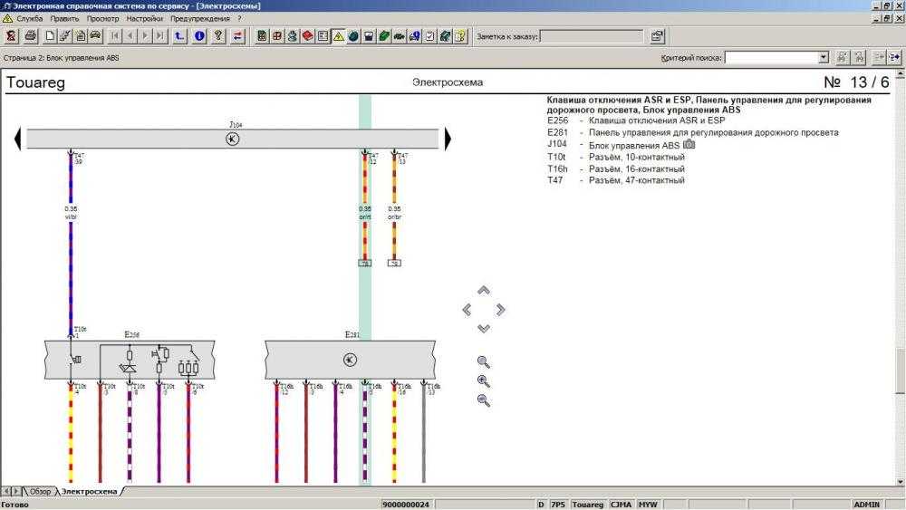906x510 pixels.
Task: Click the Заметка к заказу input field
Action: click(x=591, y=36)
